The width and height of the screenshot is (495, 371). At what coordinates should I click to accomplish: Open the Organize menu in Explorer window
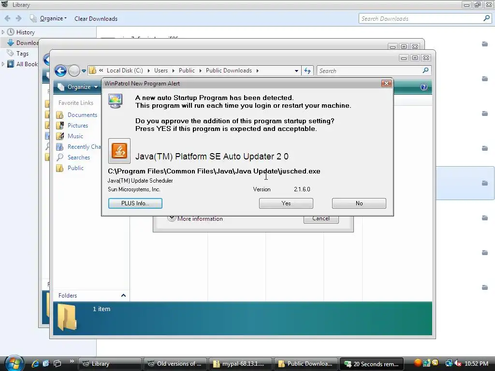(x=78, y=87)
